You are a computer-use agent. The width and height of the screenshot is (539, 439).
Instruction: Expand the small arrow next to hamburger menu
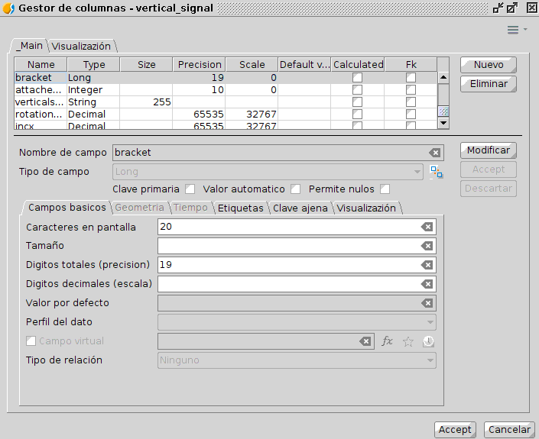coord(525,30)
